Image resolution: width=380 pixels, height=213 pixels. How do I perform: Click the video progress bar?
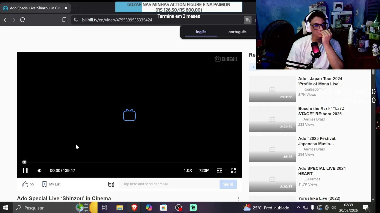129,162
